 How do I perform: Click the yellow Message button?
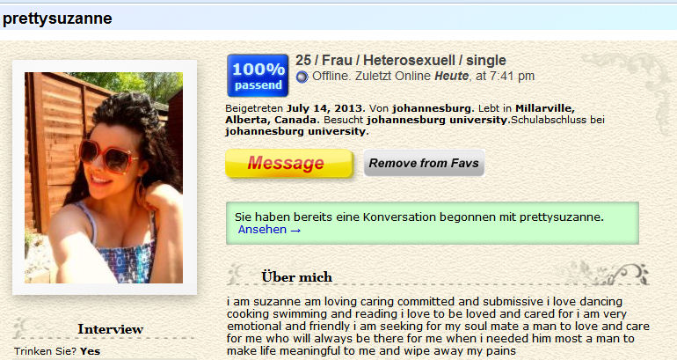[289, 164]
